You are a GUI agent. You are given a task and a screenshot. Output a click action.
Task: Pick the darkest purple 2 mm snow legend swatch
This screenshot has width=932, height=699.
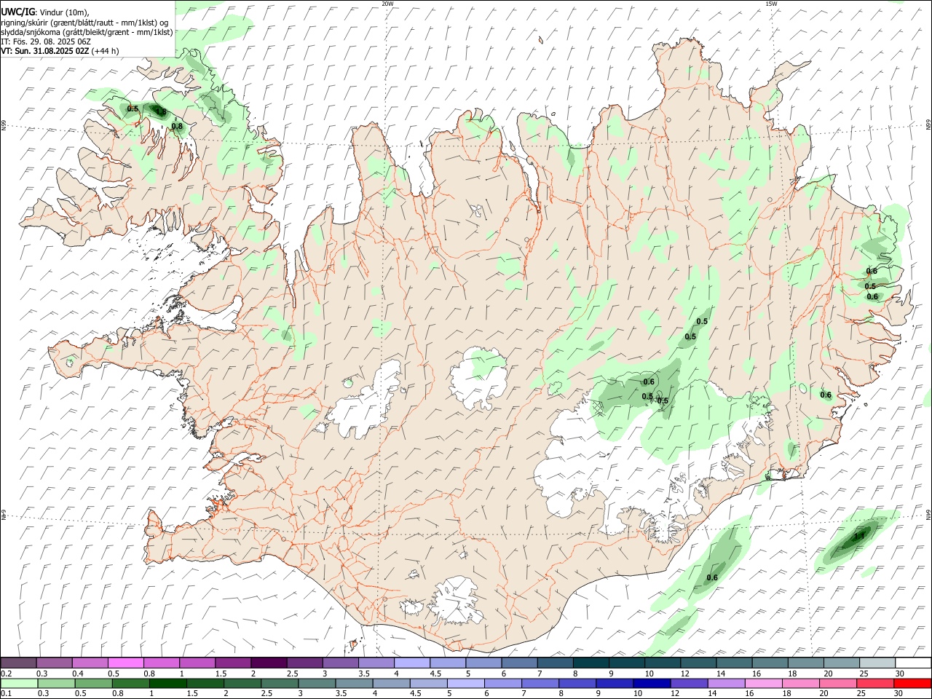pyautogui.click(x=269, y=663)
